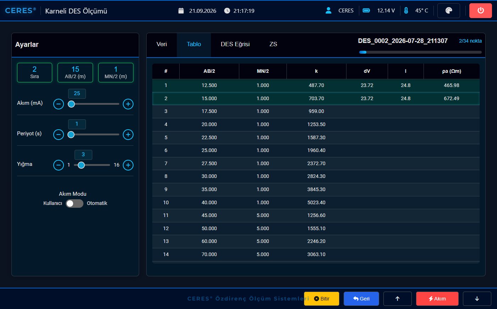Click the battery icon beside 12.14 V
The width and height of the screenshot is (497, 309).
point(366,11)
